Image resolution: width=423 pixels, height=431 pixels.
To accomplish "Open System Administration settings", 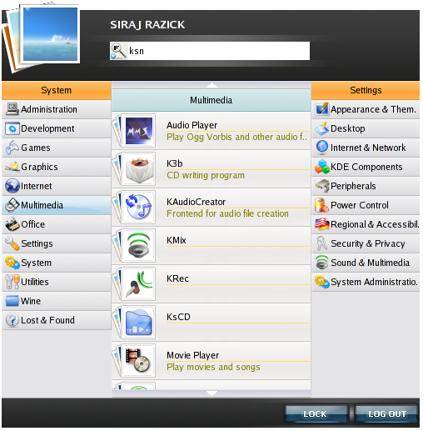I will pyautogui.click(x=366, y=282).
